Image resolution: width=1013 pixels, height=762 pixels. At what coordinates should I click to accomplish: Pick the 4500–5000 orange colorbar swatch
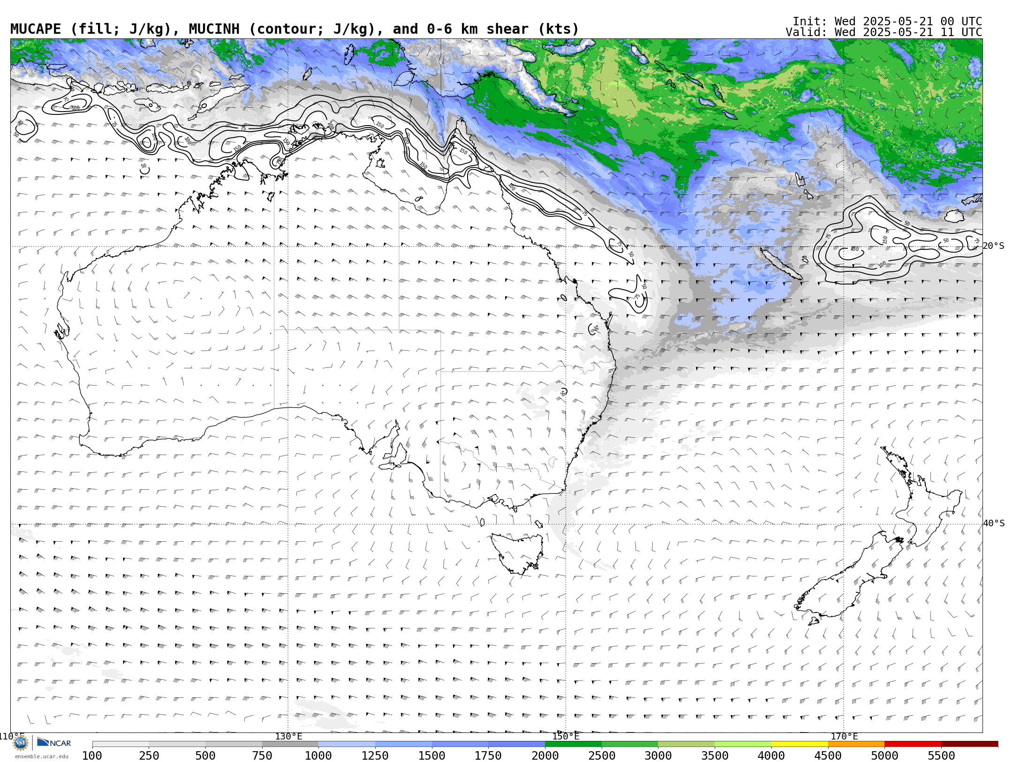click(856, 744)
